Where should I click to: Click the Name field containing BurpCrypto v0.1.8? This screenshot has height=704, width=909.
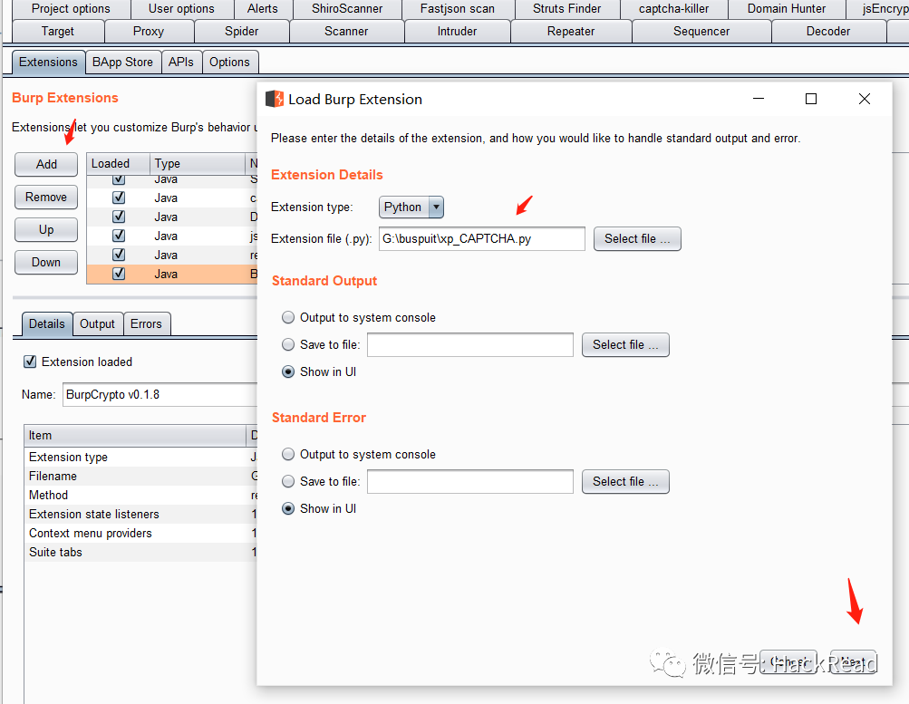click(160, 395)
